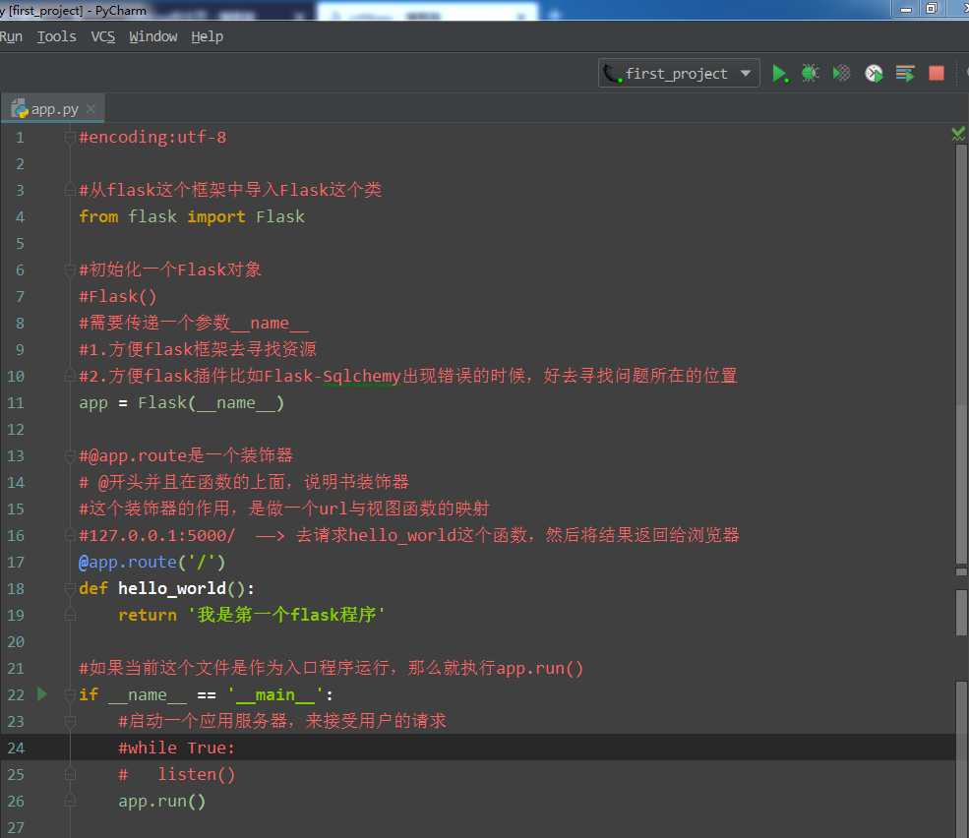Fold the comment block at line 13
Viewport: 969px width, 838px height.
tap(70, 456)
